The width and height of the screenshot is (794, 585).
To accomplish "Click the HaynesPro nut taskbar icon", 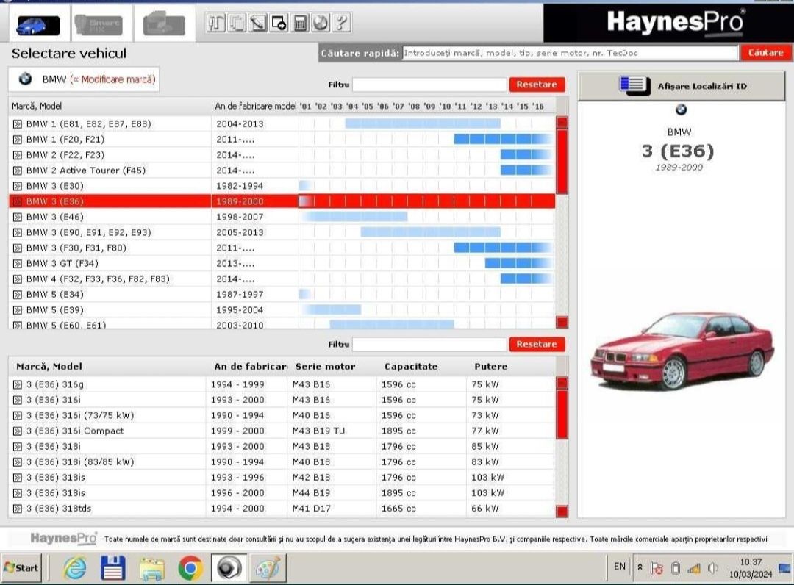I will pyautogui.click(x=229, y=568).
